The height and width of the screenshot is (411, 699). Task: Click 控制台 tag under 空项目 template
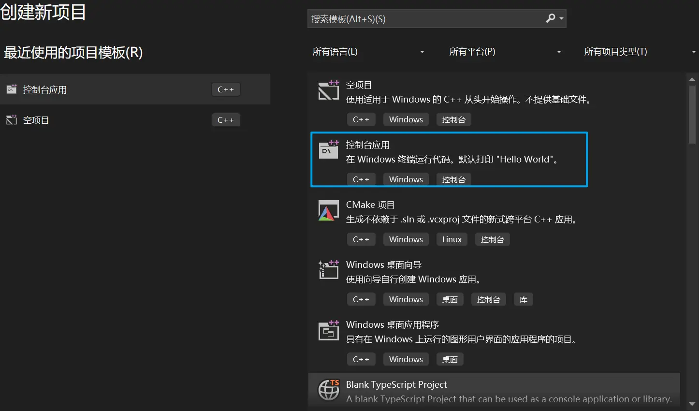(454, 119)
